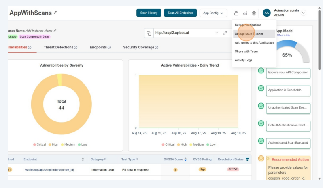Select Set up Issue Tracker menu item

coord(249,34)
